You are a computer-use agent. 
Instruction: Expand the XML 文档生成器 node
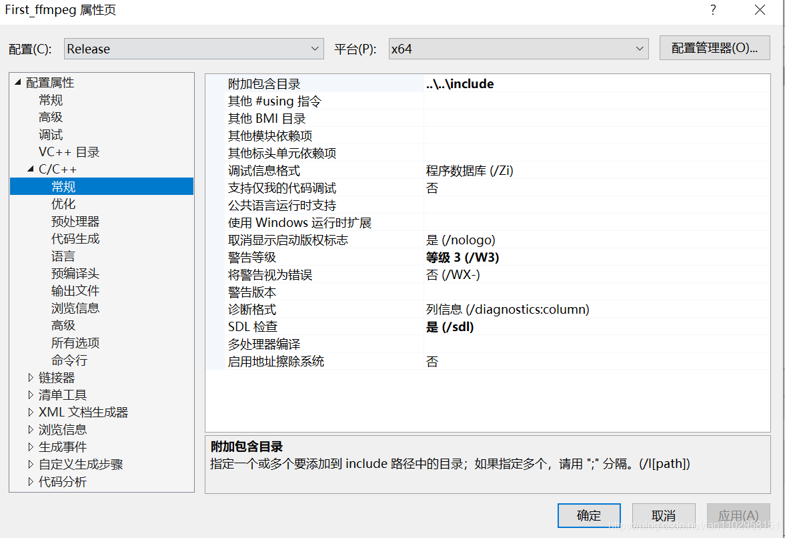[x=30, y=412]
